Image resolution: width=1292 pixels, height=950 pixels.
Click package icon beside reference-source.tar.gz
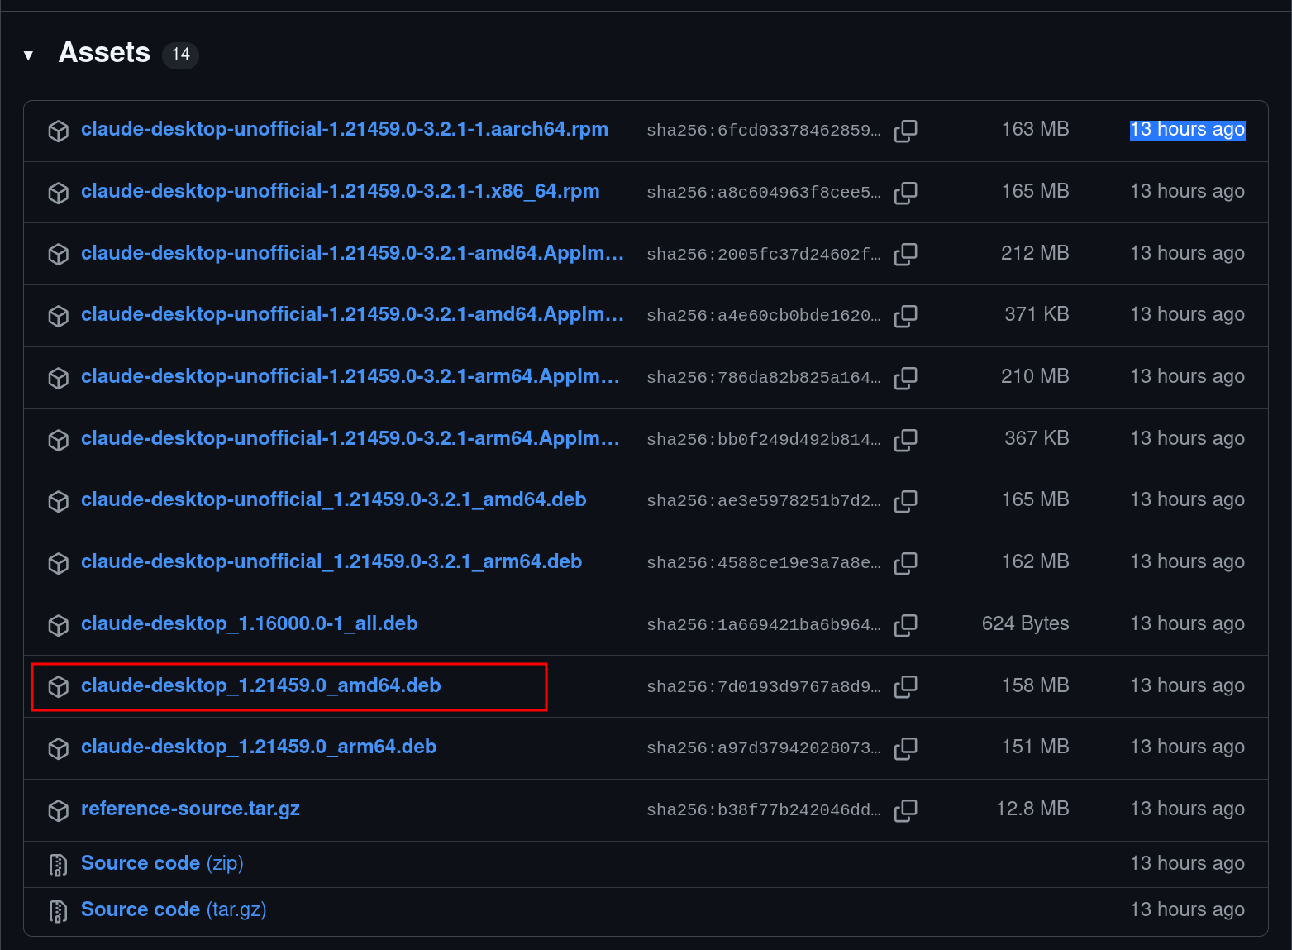(58, 810)
